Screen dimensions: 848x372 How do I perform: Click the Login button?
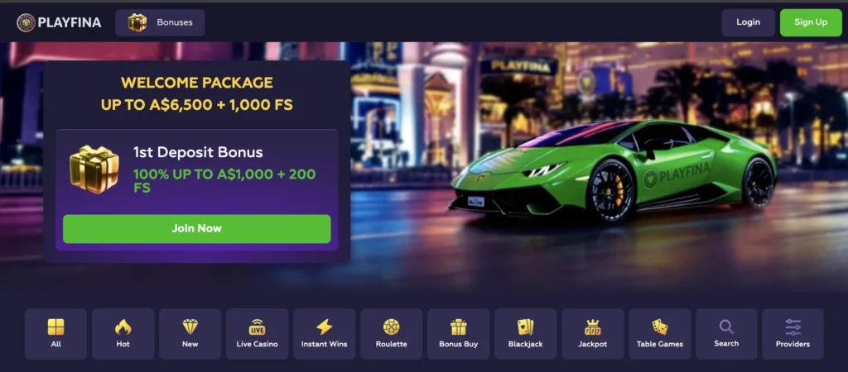748,22
